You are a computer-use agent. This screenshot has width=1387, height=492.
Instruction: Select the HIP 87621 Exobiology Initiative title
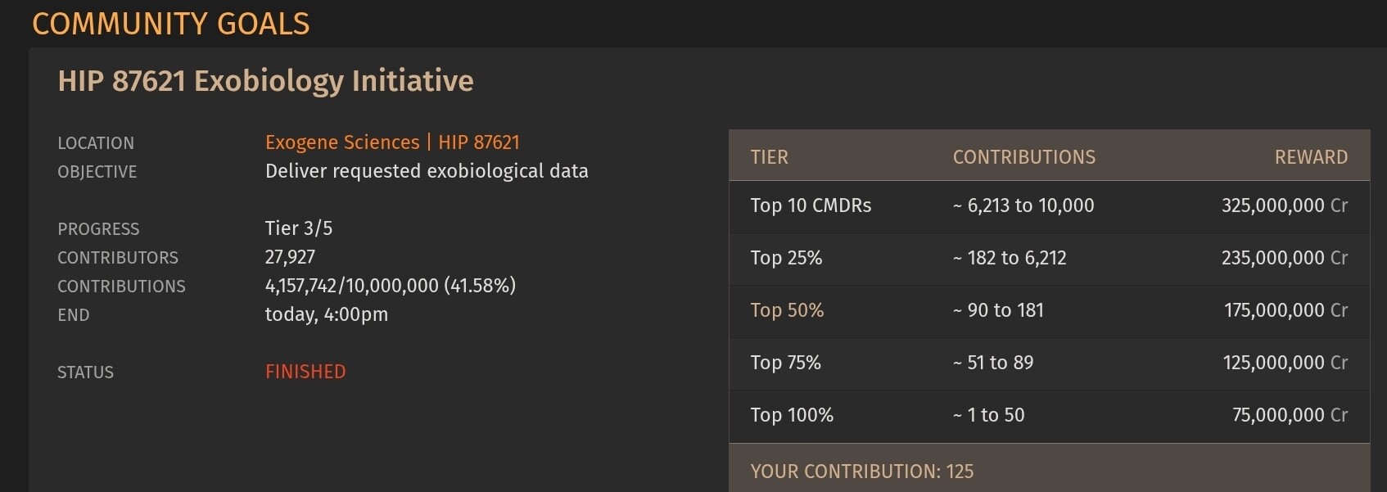[265, 81]
